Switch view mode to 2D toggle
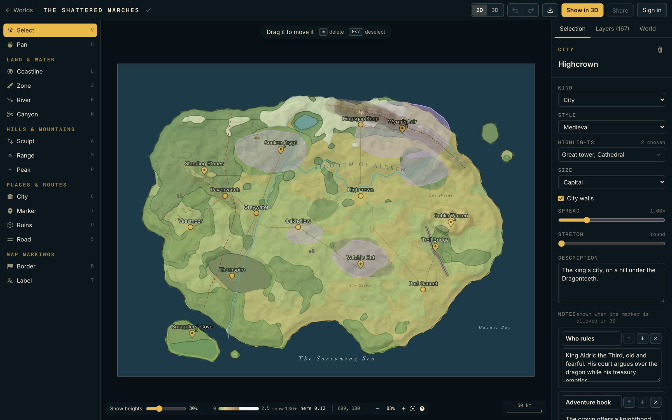The image size is (672, 420). (x=480, y=10)
